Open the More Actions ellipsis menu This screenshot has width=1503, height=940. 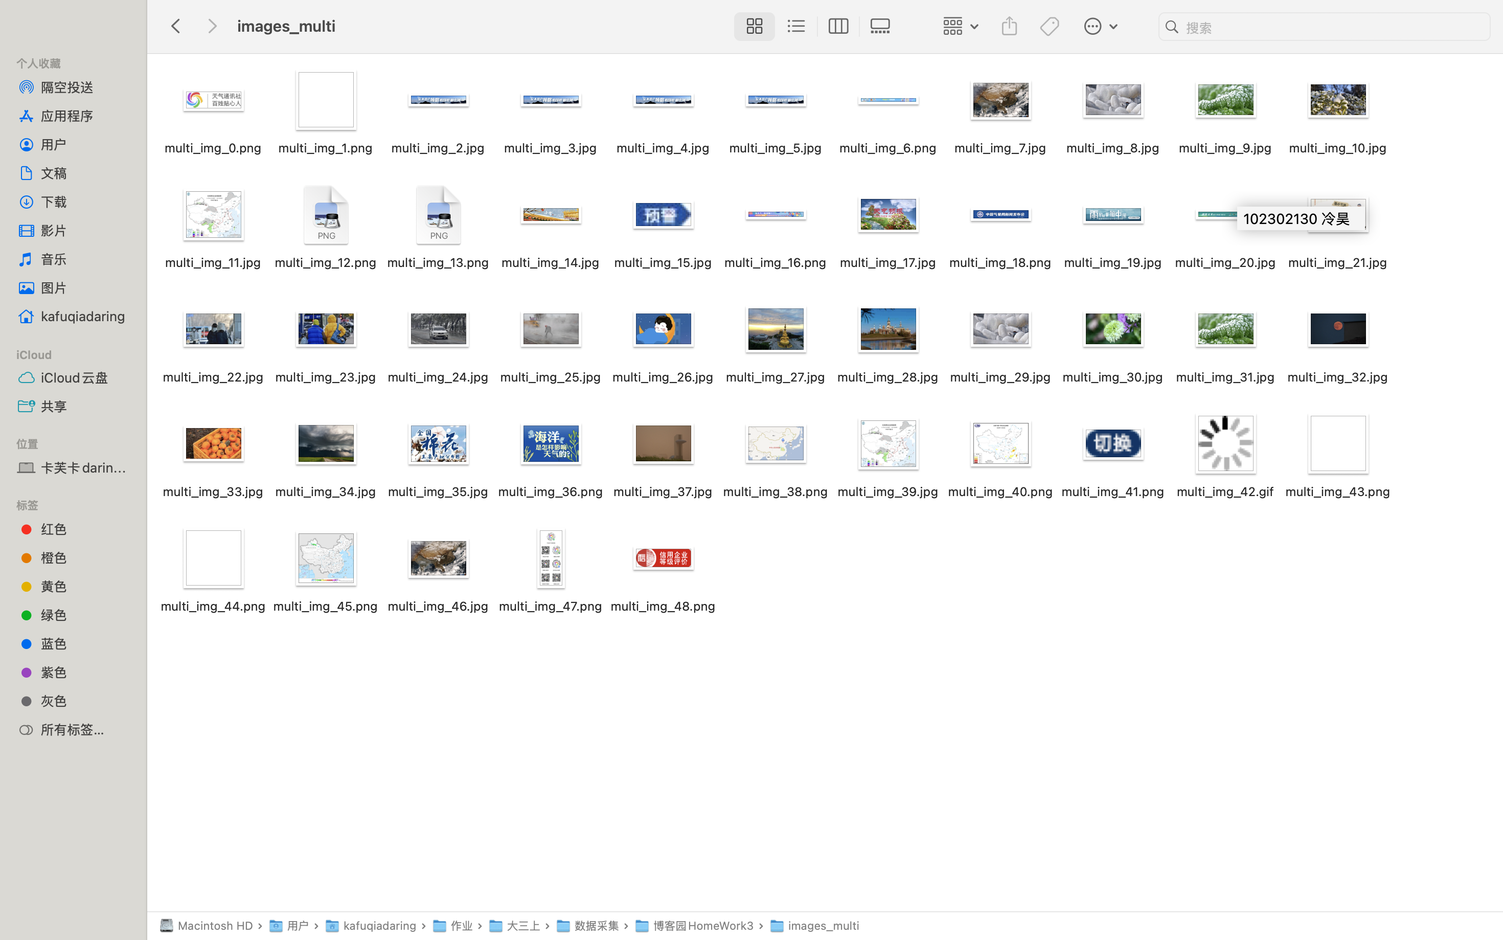[1100, 26]
